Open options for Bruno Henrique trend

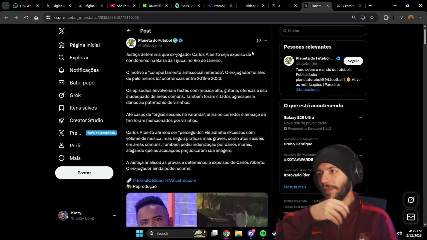[360, 140]
